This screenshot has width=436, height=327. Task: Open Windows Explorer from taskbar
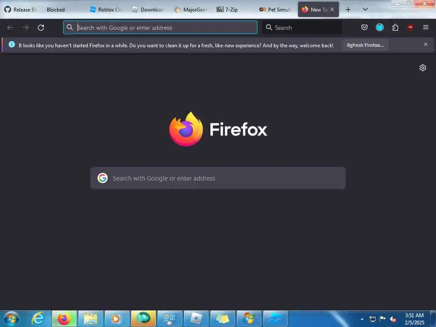click(x=91, y=318)
